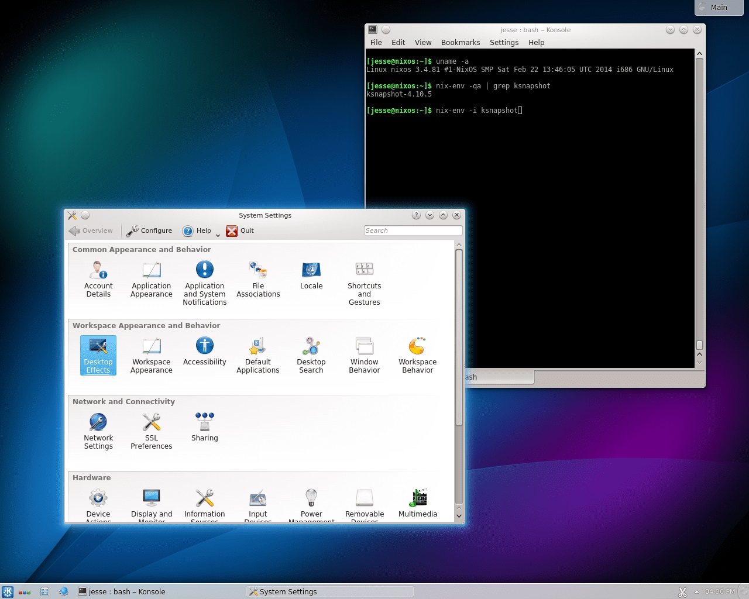Image resolution: width=749 pixels, height=599 pixels.
Task: Click Klipper scissors tray icon
Action: click(x=682, y=592)
